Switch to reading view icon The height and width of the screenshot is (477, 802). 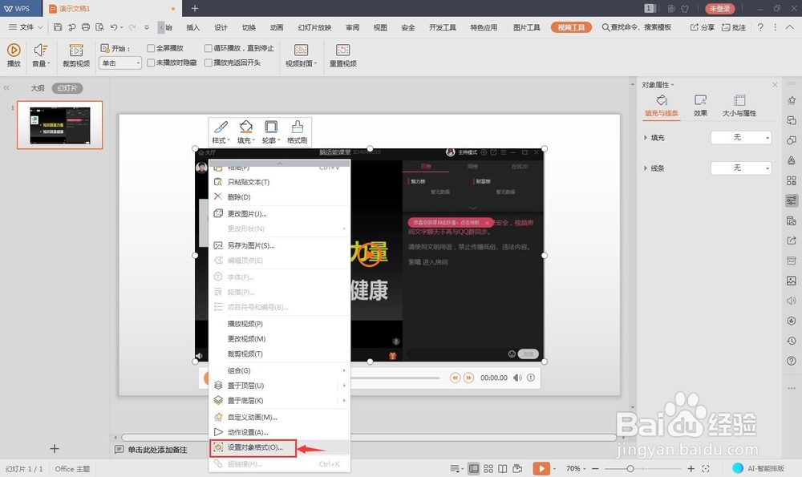point(503,468)
